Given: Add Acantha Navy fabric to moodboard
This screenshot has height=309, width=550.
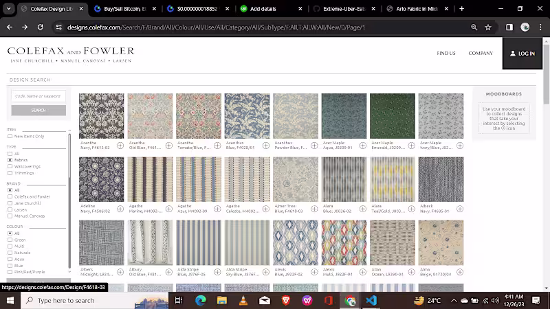Looking at the screenshot, I should point(120,146).
